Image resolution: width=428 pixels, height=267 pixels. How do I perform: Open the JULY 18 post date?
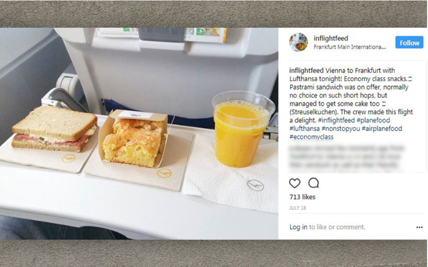298,208
